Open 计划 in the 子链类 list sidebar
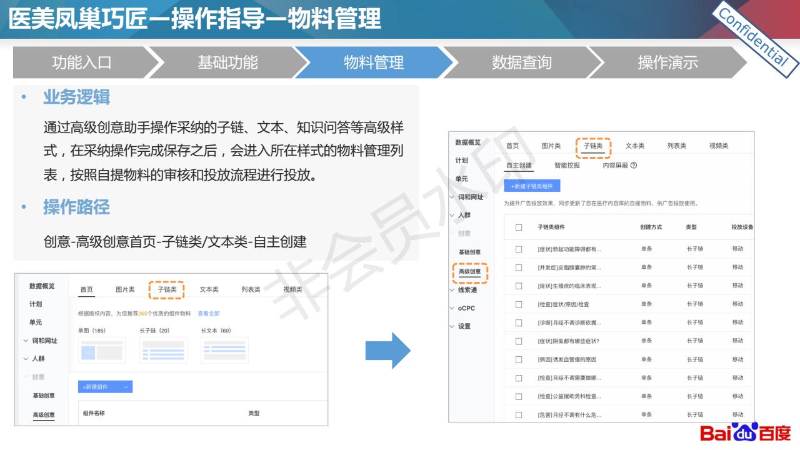Screen dimensions: 800x450 click(461, 161)
